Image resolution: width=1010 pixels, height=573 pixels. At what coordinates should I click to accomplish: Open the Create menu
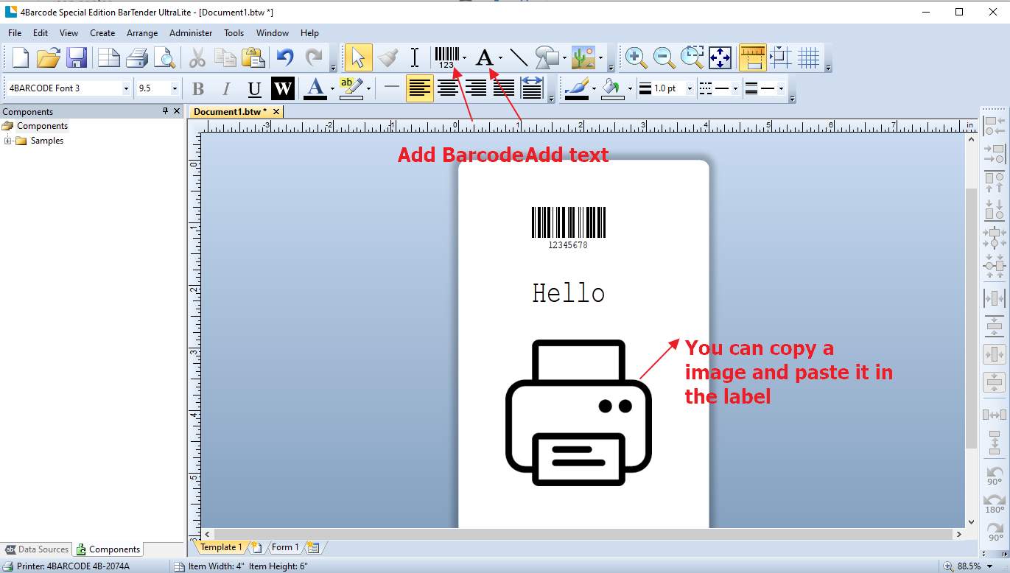pos(102,33)
